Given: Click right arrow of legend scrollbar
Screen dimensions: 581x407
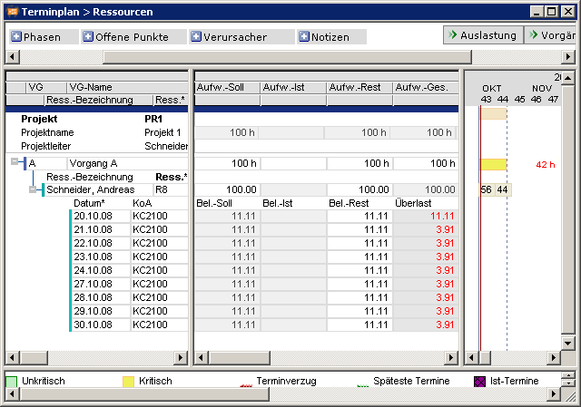Looking at the screenshot, I should click(x=554, y=394).
